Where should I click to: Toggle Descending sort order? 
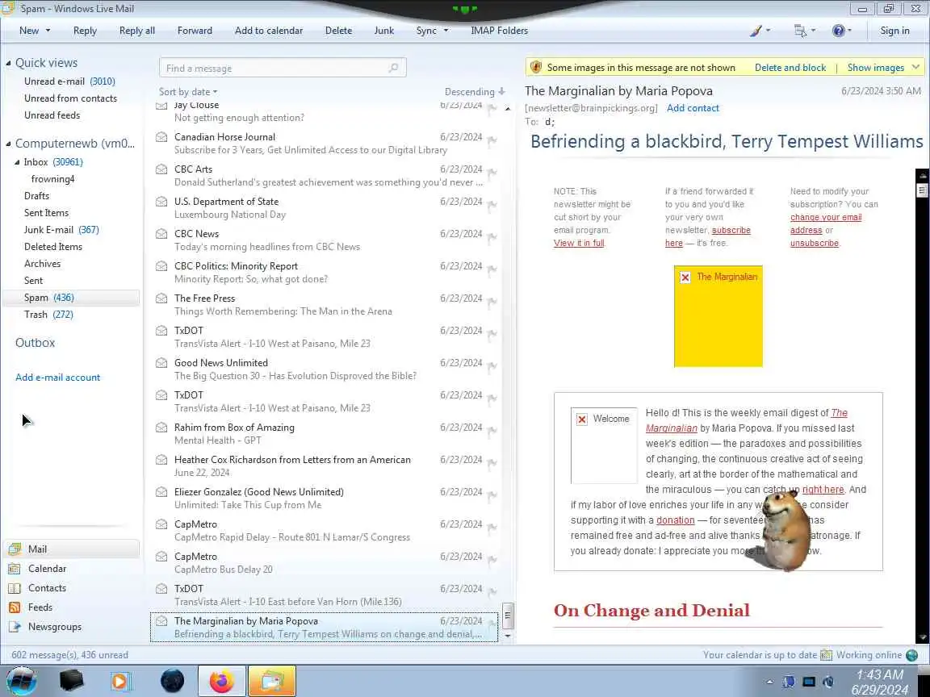(x=475, y=92)
